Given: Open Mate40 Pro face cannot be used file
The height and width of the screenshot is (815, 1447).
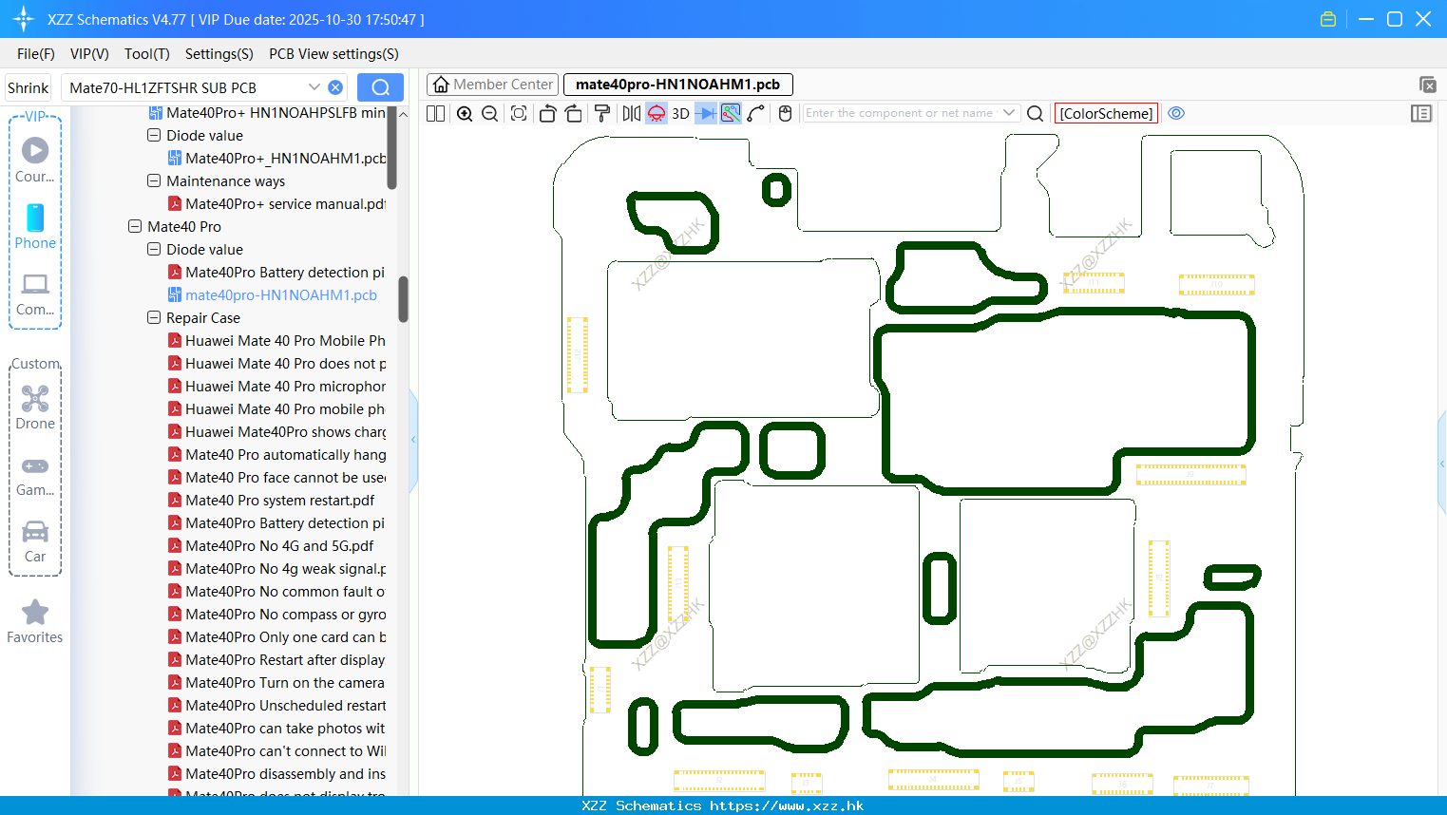Looking at the screenshot, I should pyautogui.click(x=276, y=478).
